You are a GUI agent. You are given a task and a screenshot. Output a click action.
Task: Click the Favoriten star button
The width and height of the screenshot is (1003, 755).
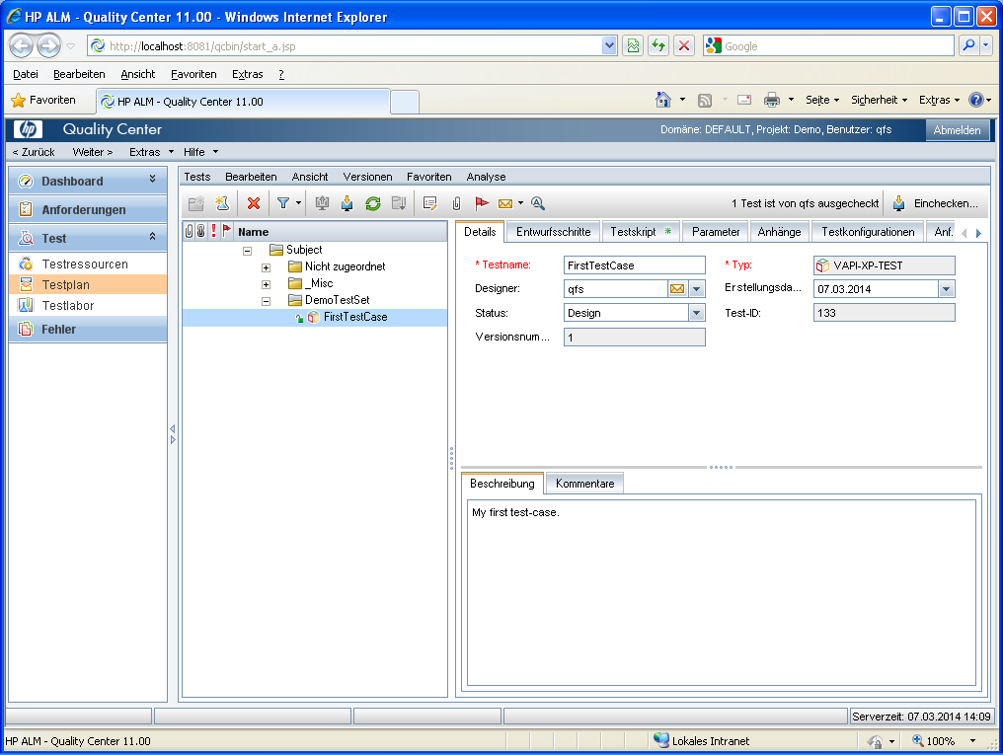(x=43, y=100)
